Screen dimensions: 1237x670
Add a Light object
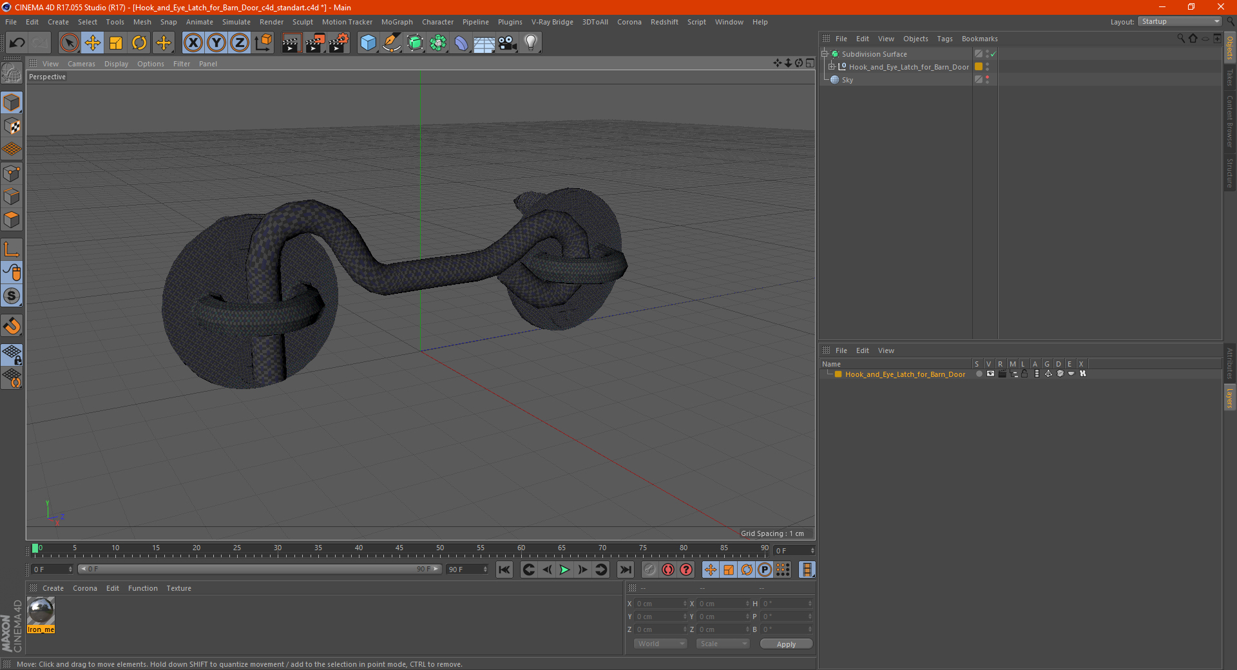pos(531,43)
